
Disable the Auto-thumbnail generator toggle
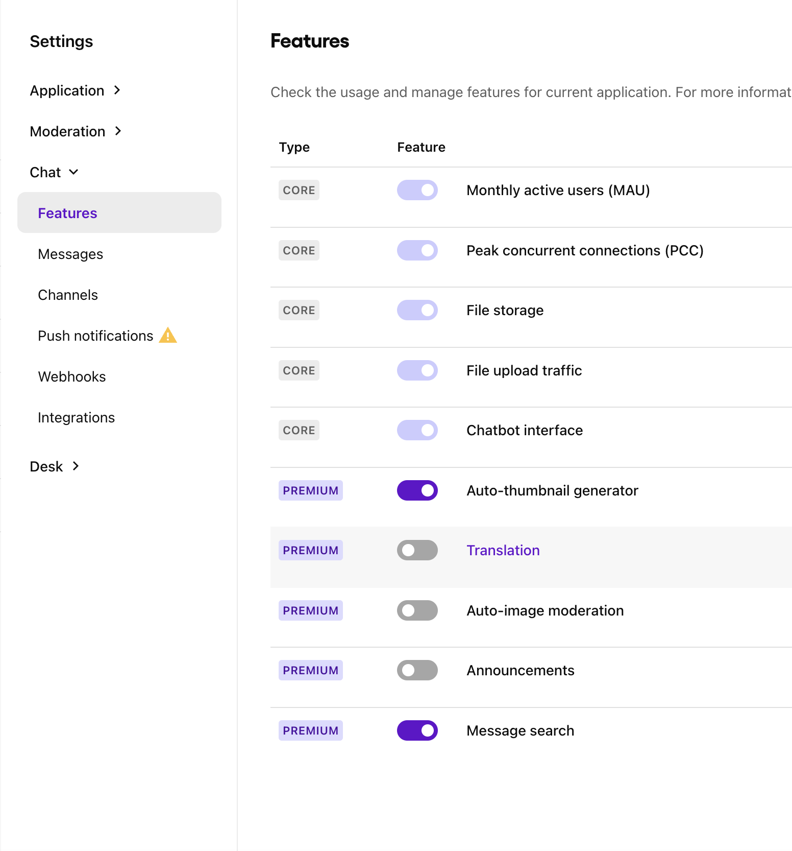(x=417, y=490)
